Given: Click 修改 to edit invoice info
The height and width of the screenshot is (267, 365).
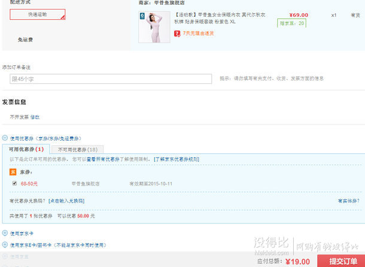Looking at the screenshot, I should (x=35, y=117).
